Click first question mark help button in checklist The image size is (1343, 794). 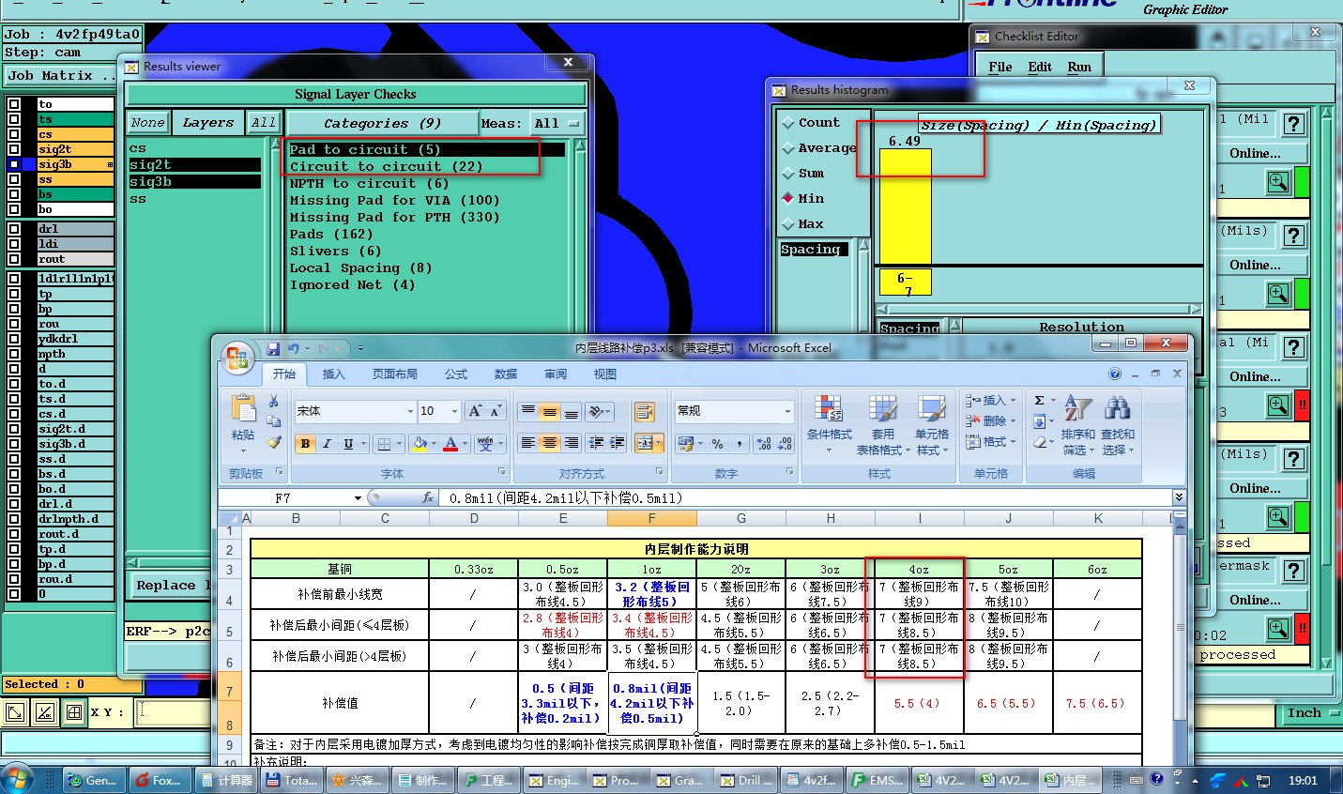(x=1294, y=124)
